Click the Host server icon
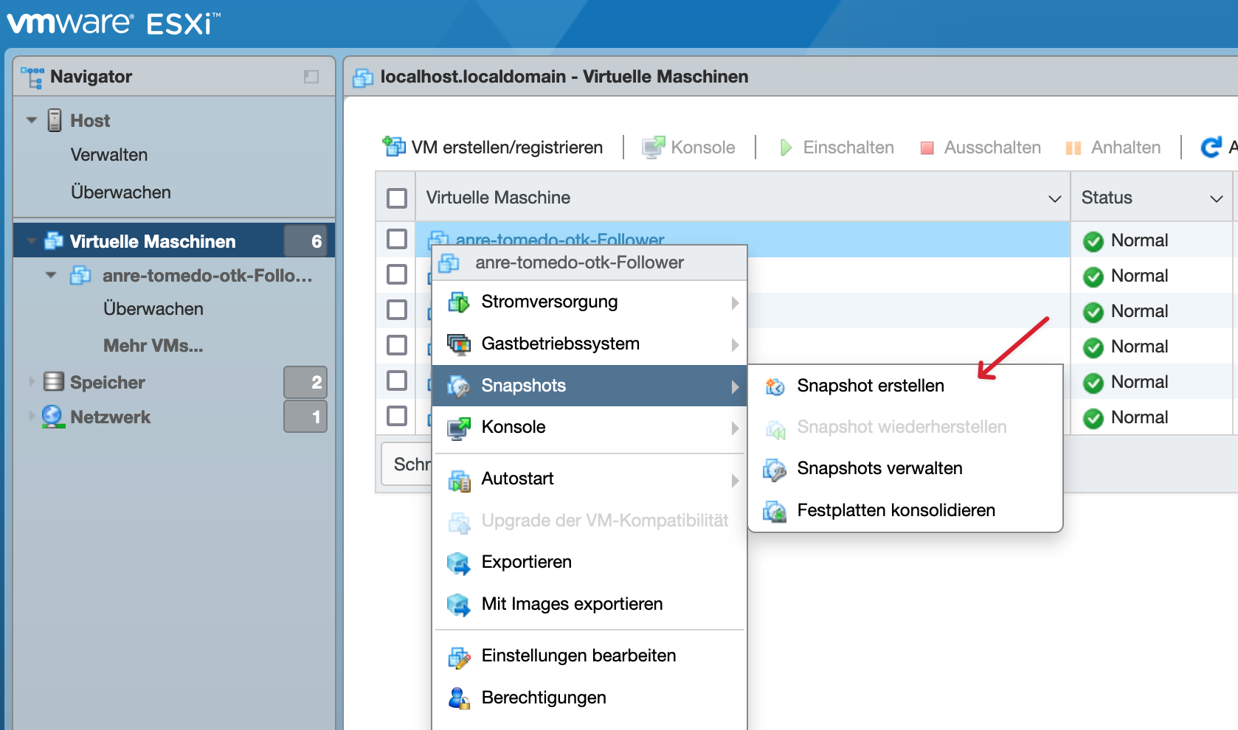The image size is (1238, 730). [x=55, y=120]
